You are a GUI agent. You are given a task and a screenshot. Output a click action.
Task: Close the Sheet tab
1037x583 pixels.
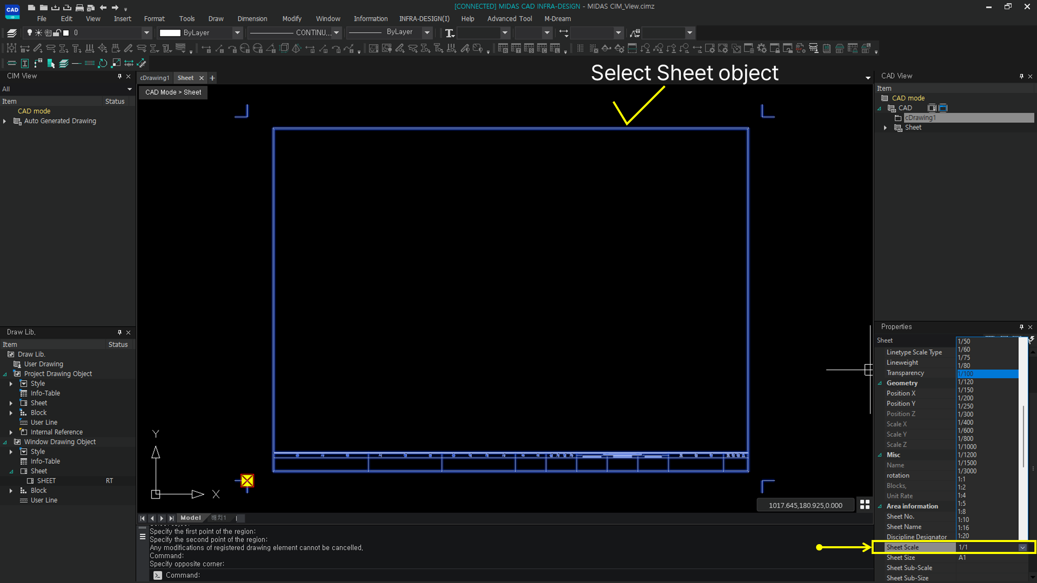(x=201, y=78)
